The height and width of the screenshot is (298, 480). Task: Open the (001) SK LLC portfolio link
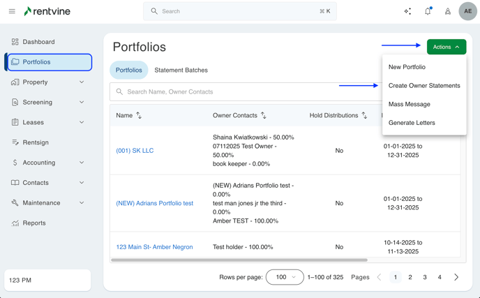pos(135,151)
